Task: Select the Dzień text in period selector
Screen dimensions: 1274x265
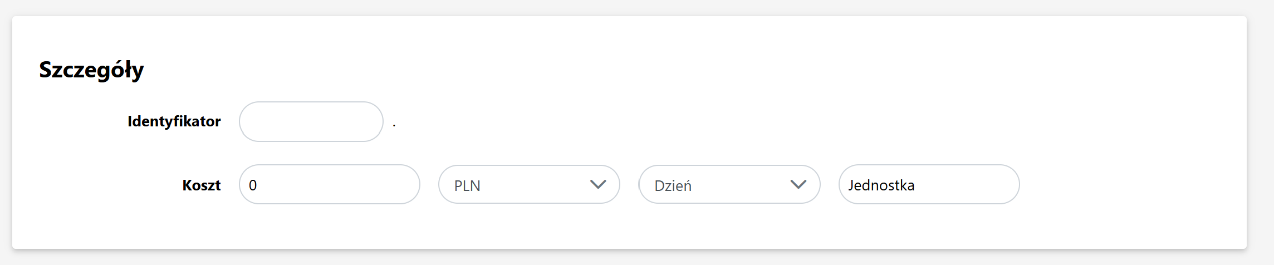Action: pyautogui.click(x=673, y=186)
